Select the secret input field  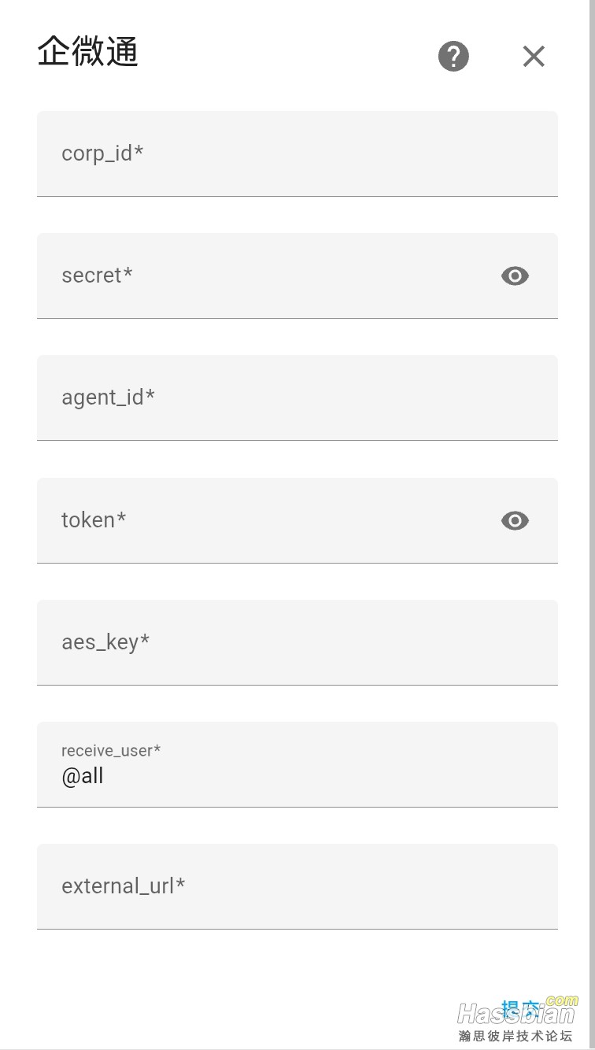(x=297, y=275)
